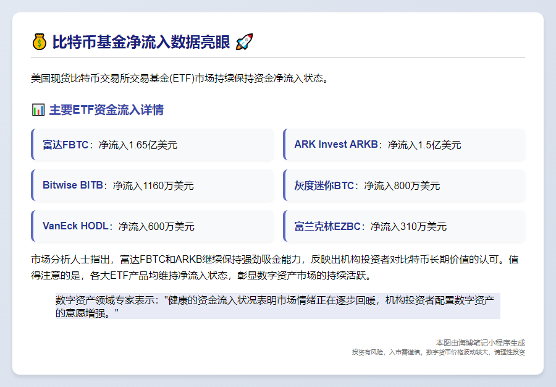Screen dimensions: 556x387
Task: Click the subheading 主要ETF资金流入详情
Action: click(106, 110)
